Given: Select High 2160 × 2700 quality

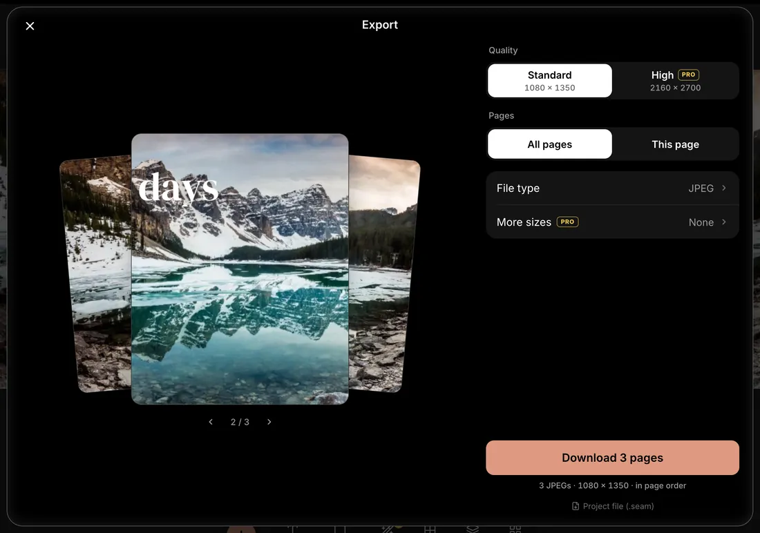Looking at the screenshot, I should pos(675,81).
